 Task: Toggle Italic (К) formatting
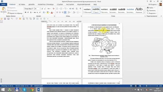pos(28,13)
